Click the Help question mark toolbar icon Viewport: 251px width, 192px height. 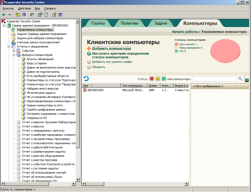pyautogui.click(x=54, y=15)
